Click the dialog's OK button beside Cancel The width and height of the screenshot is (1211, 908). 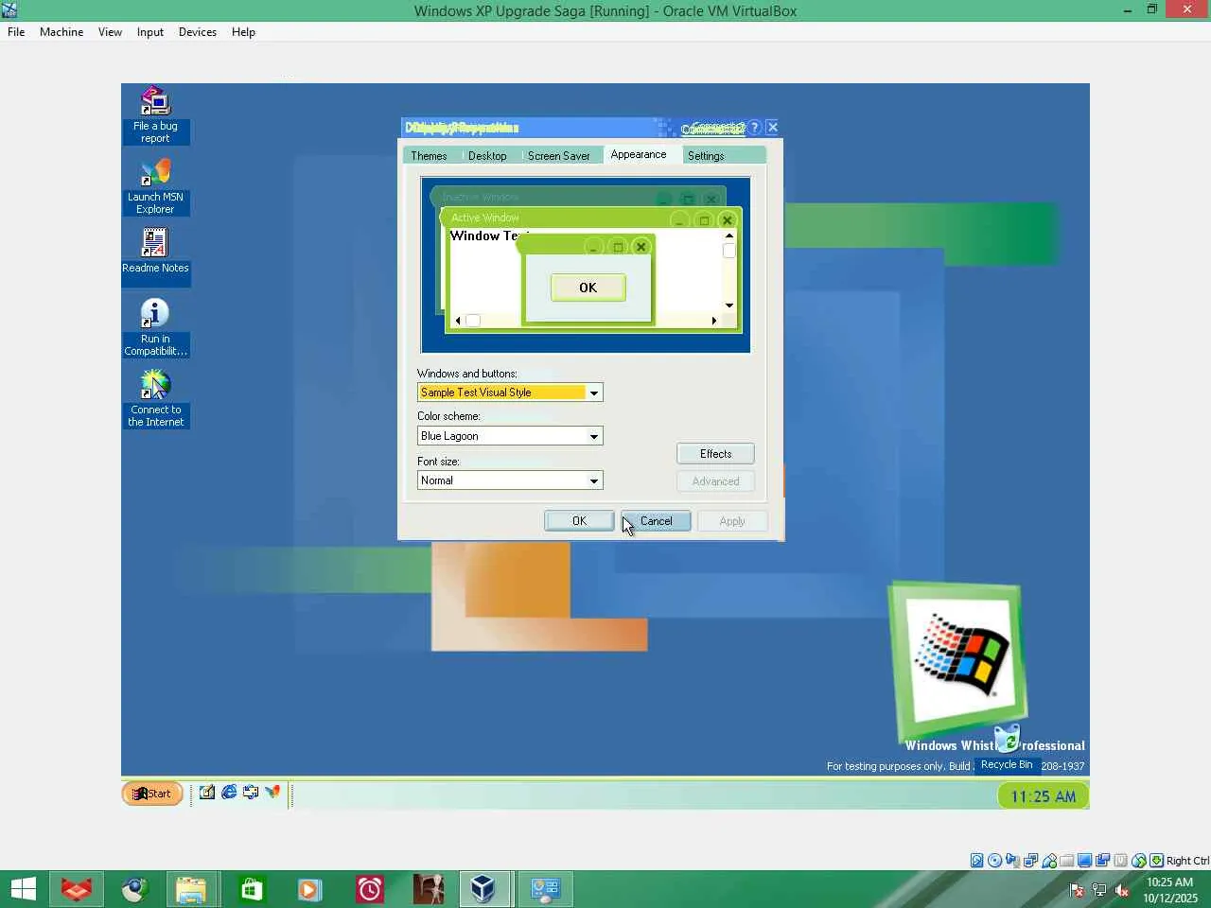579,521
